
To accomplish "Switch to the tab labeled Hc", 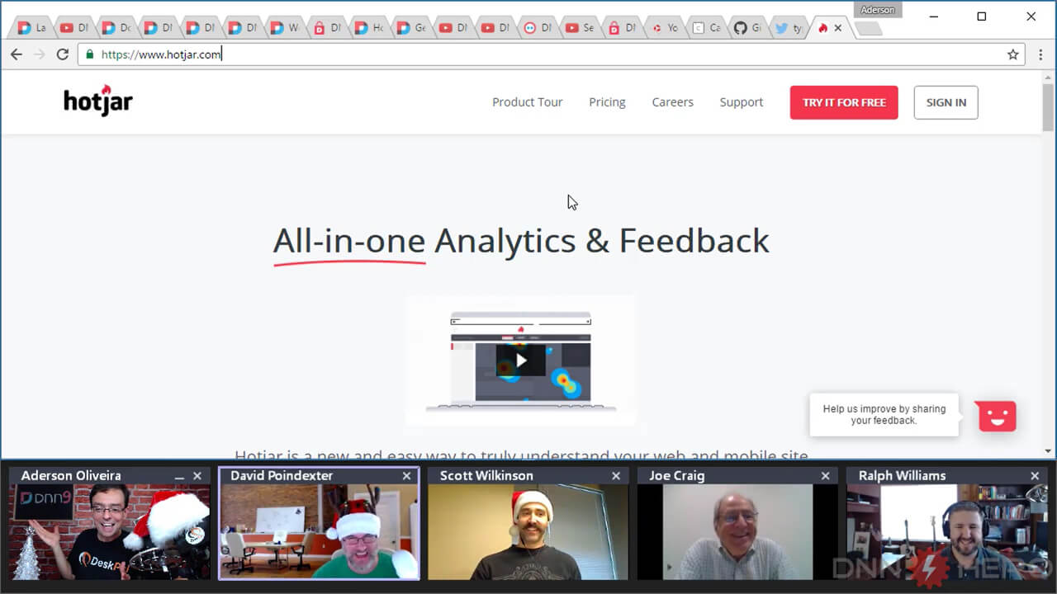I will coord(369,28).
